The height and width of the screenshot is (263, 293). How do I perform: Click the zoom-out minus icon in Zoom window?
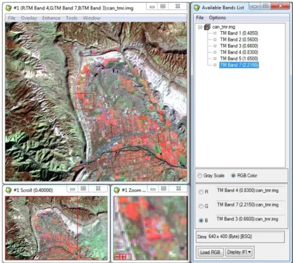click(x=116, y=257)
